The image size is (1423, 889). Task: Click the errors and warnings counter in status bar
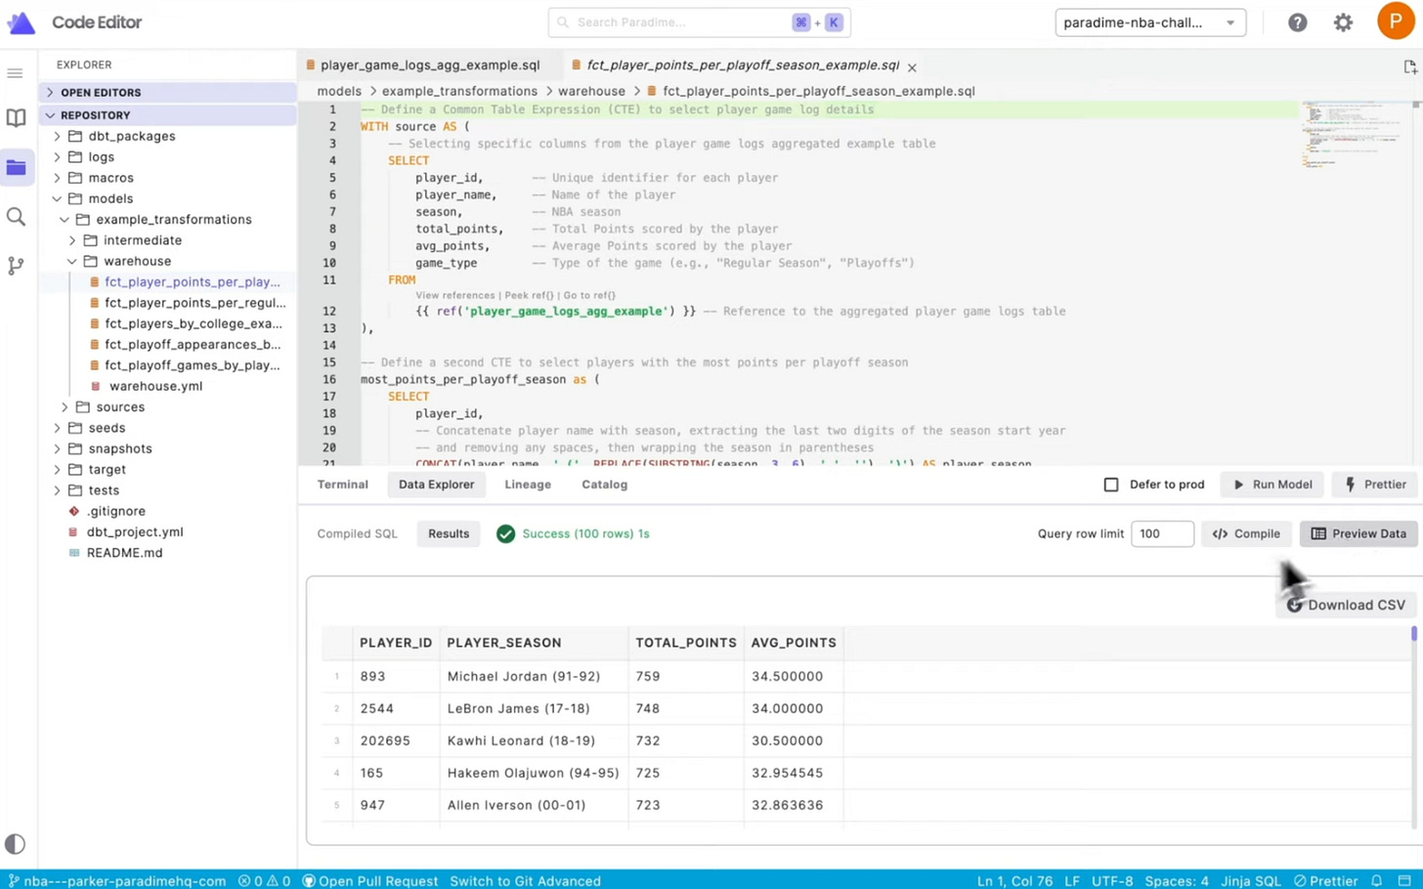tap(264, 880)
